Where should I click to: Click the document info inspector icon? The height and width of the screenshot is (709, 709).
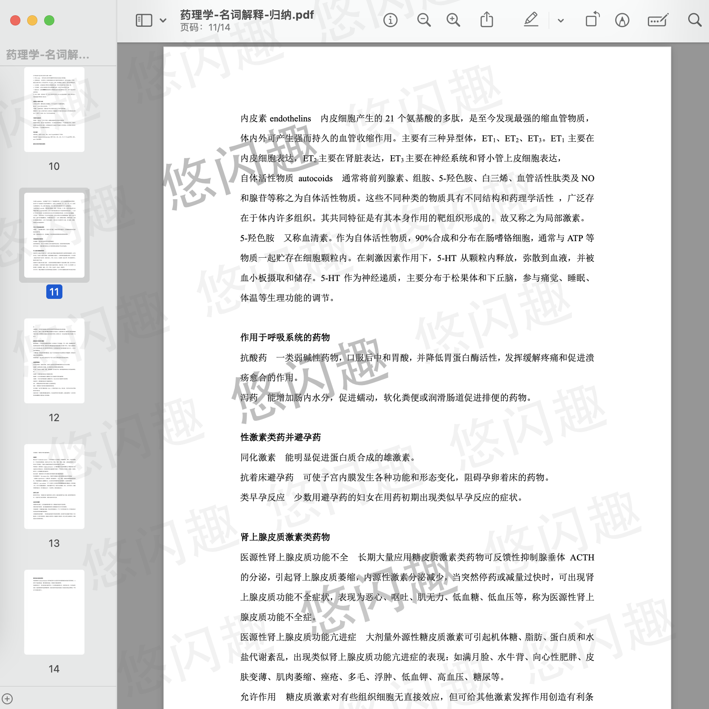(390, 20)
